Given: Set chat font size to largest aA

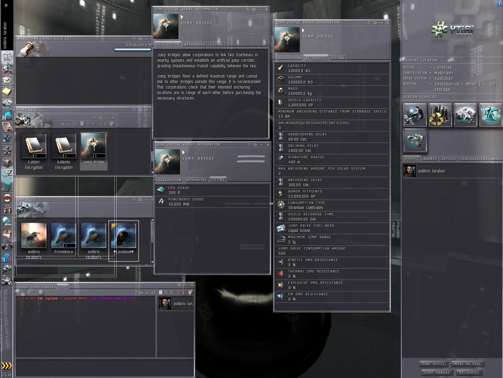Looking at the screenshot, I should (153, 293).
